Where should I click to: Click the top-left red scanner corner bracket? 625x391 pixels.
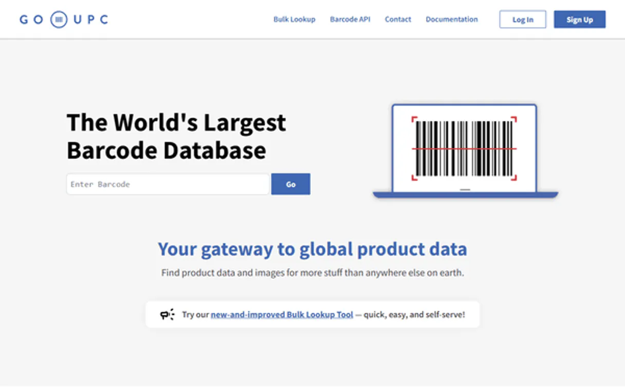point(414,119)
